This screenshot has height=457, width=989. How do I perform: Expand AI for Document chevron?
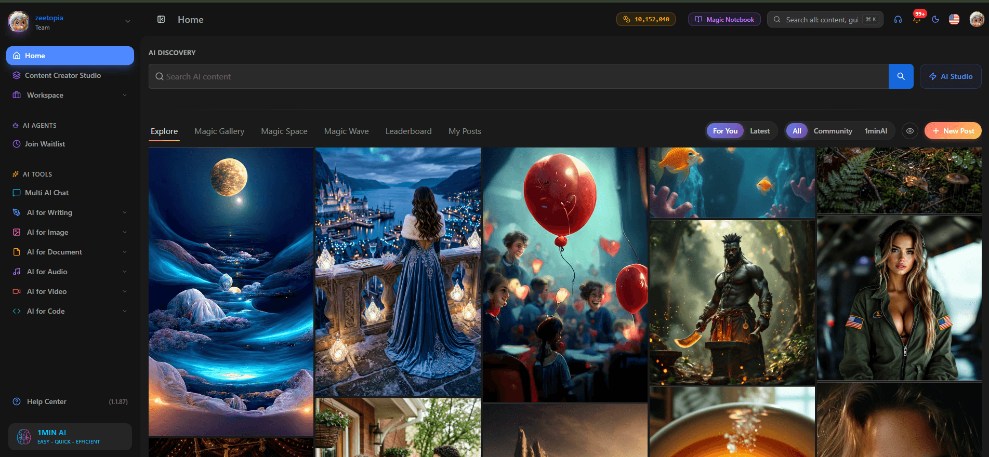(125, 252)
